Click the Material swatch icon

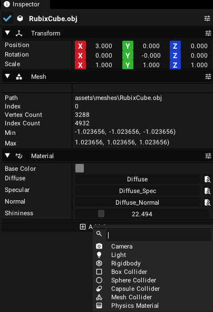[x=19, y=156]
